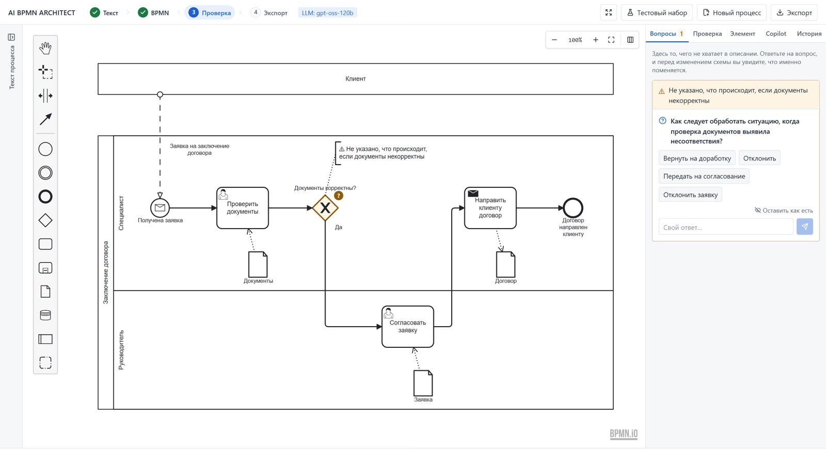The width and height of the screenshot is (826, 450).
Task: Pick the gateway diamond in palette
Action: coord(45,220)
